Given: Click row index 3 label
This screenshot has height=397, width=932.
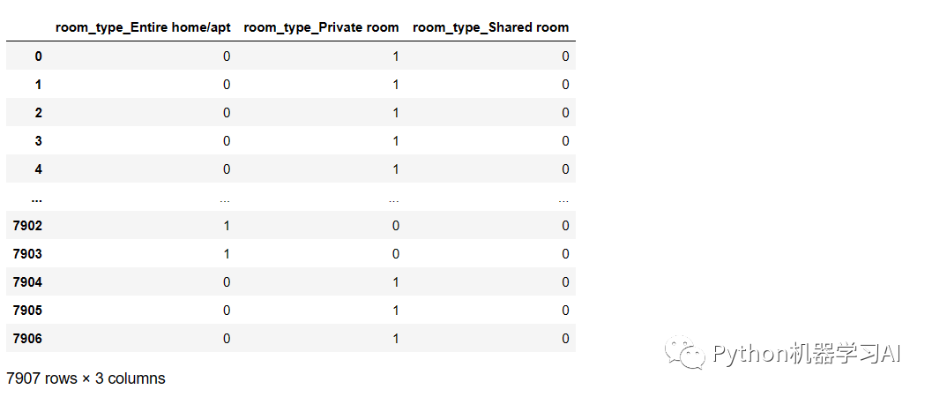Looking at the screenshot, I should click(38, 141).
